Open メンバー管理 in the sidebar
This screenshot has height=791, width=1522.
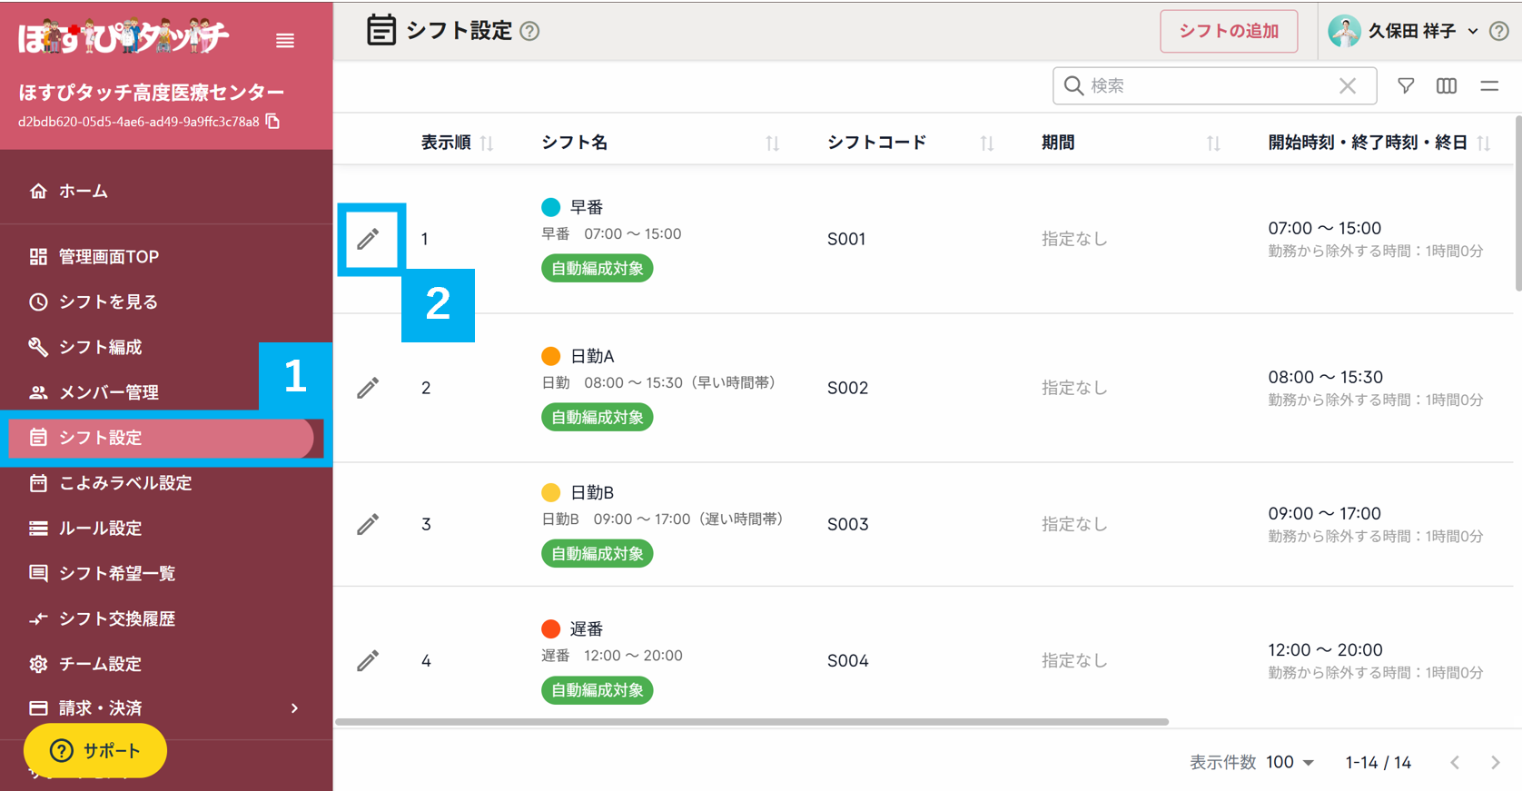166,392
